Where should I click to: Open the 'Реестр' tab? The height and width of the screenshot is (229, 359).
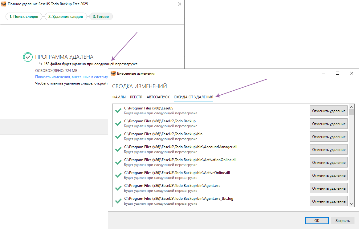coord(136,97)
